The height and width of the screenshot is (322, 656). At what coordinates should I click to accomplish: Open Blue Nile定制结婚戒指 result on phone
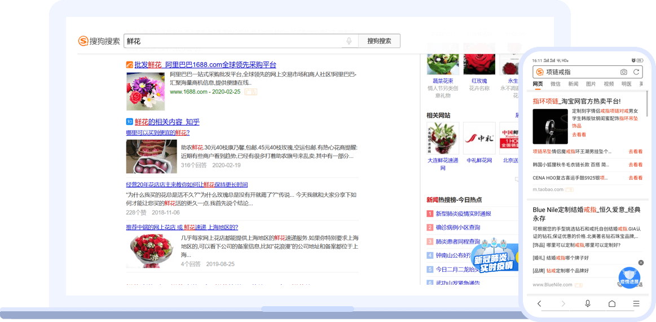585,214
